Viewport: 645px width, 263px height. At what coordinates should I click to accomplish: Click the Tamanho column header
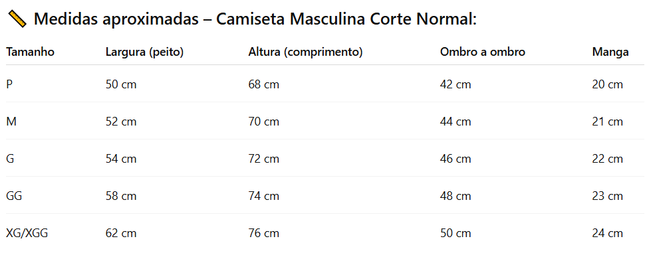tap(30, 52)
